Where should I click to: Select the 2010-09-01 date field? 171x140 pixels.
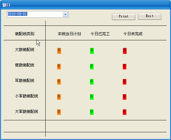pyautogui.click(x=38, y=14)
